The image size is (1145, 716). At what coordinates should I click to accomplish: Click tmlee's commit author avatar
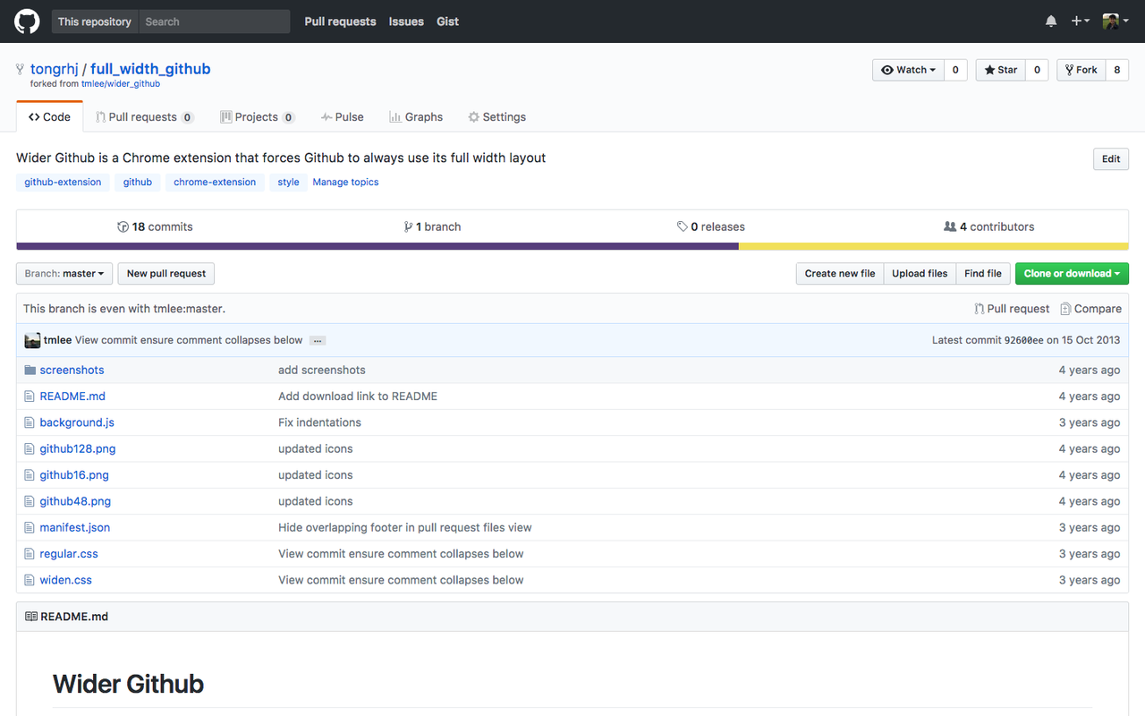(x=32, y=340)
